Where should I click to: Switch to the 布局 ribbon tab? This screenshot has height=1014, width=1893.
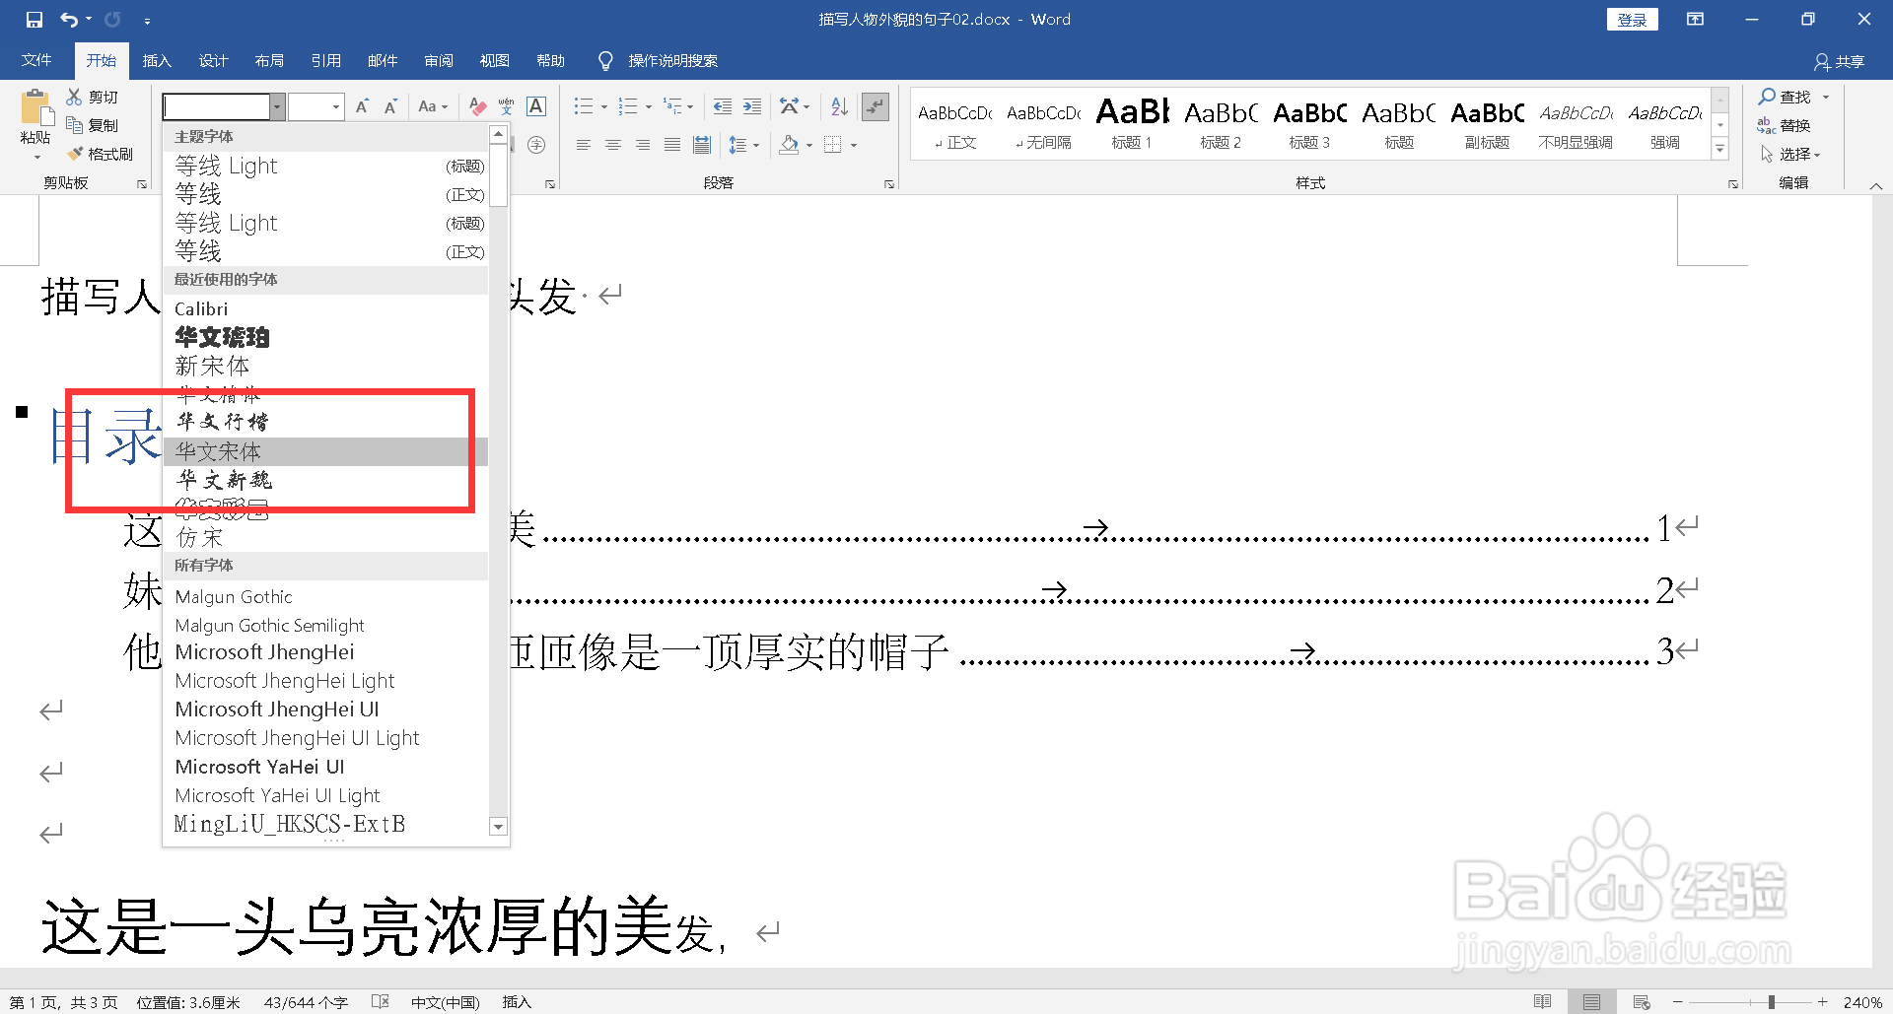[269, 61]
